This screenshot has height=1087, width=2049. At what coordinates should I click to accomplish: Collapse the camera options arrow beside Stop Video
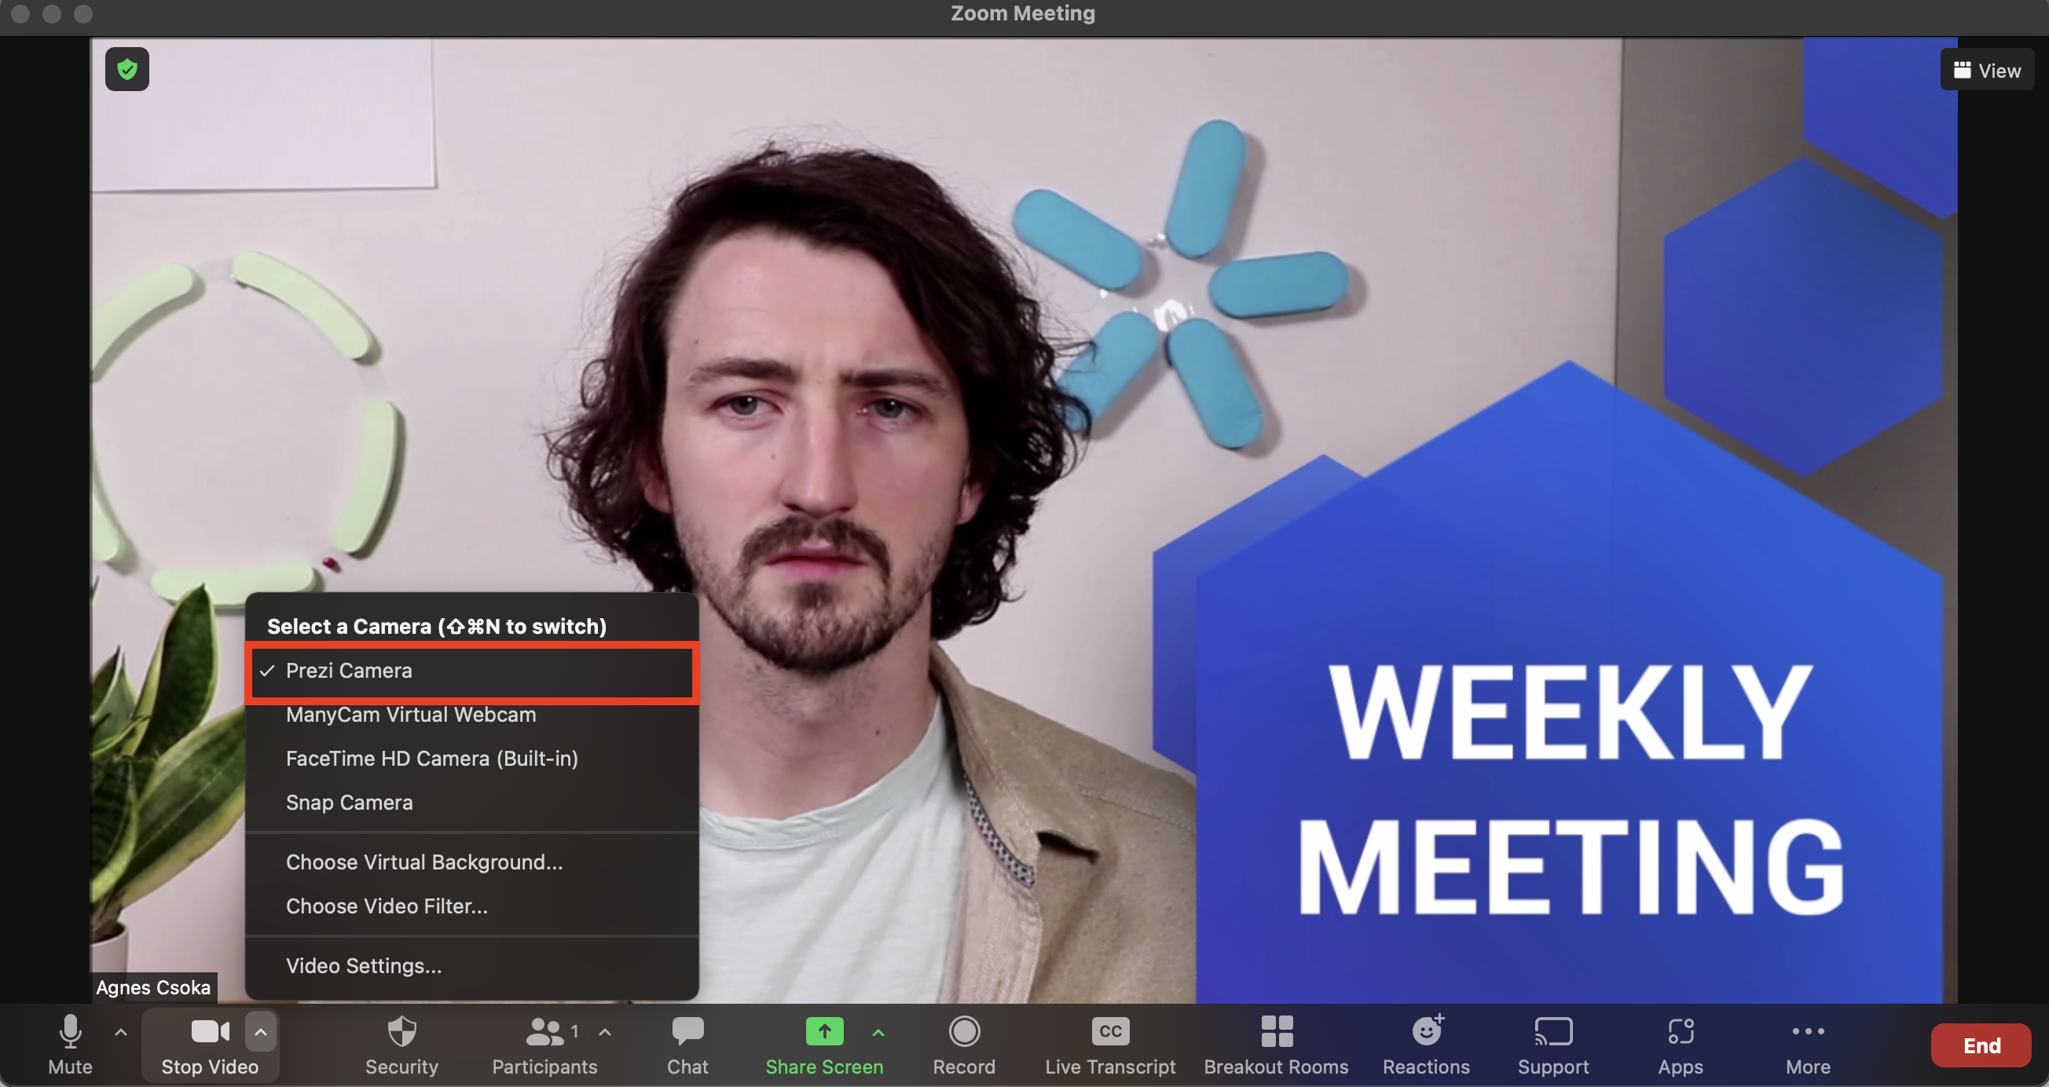pos(261,1032)
